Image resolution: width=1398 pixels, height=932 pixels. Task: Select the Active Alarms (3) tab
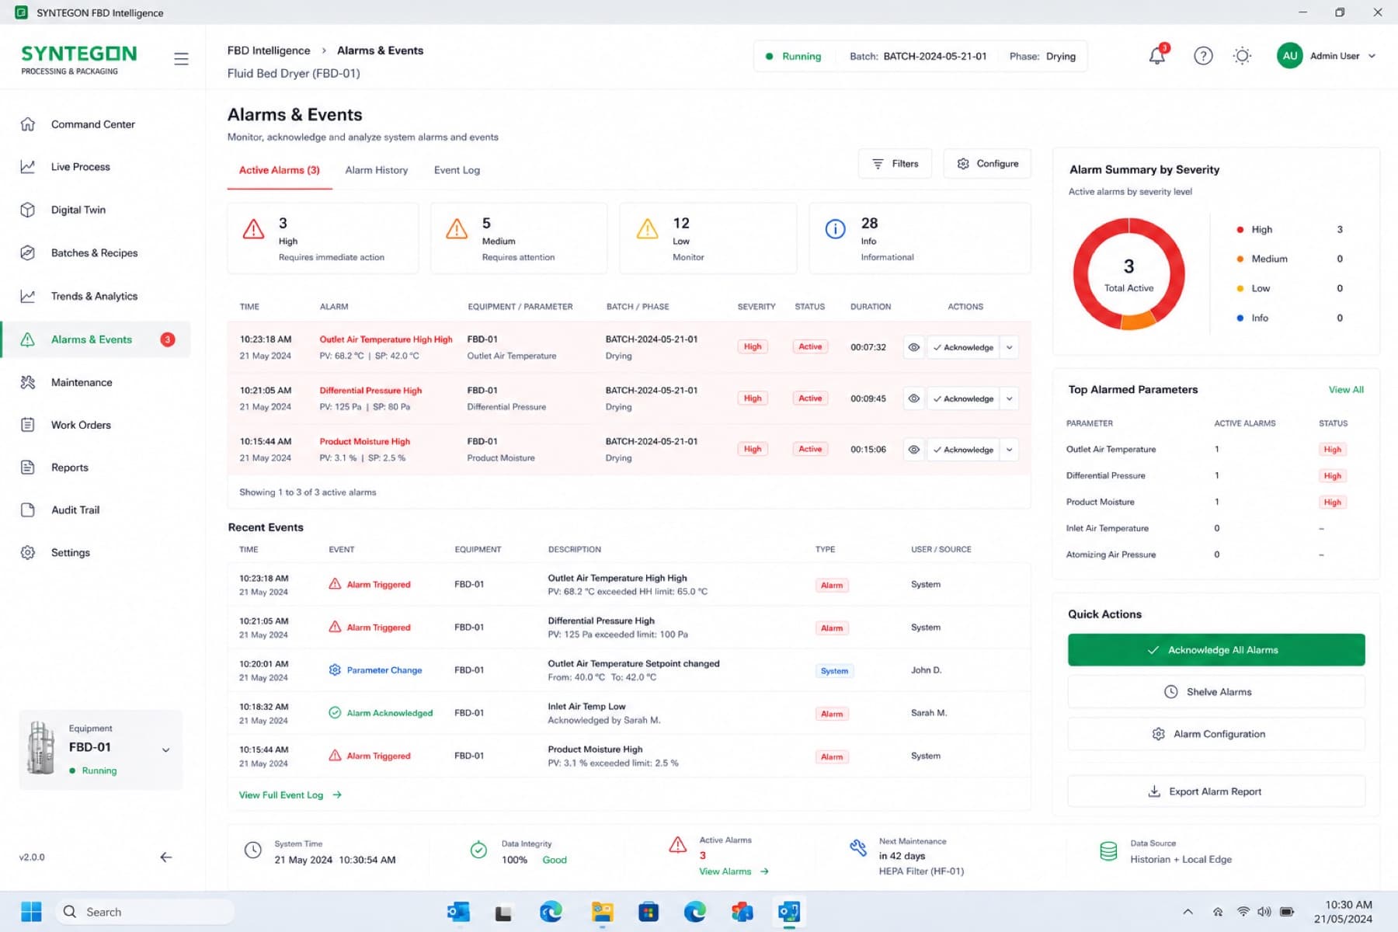coord(280,170)
